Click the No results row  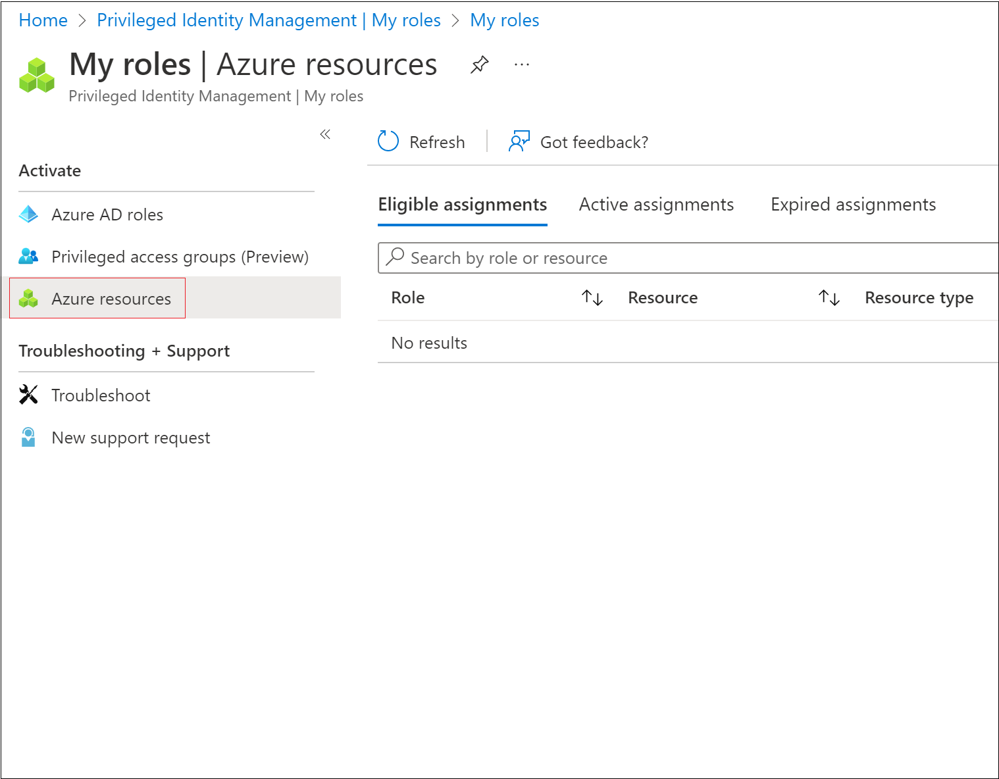(x=688, y=343)
